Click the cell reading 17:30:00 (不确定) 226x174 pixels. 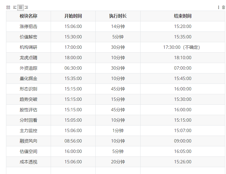pyautogui.click(x=183, y=47)
